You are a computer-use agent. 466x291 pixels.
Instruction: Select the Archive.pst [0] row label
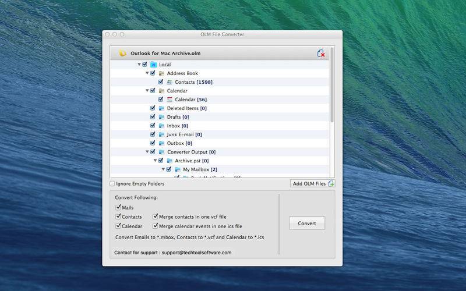(x=192, y=161)
